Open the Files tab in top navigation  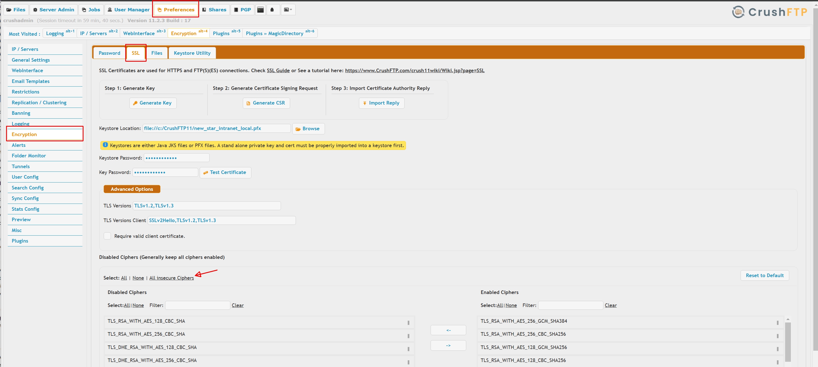[x=16, y=9]
